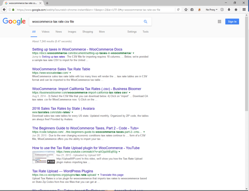Open Tax Rate Upload WordPress Plugins link
This screenshot has height=191, width=249.
63,171
